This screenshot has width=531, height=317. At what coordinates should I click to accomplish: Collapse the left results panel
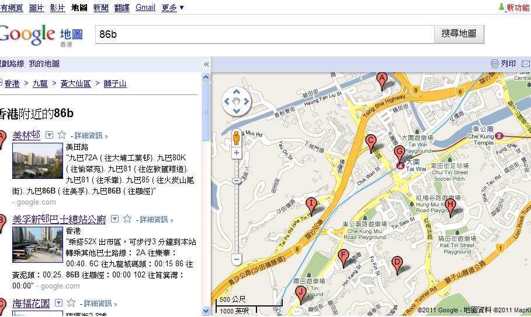click(206, 64)
